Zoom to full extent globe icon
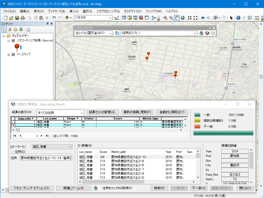264x198 pixels. tap(183, 18)
